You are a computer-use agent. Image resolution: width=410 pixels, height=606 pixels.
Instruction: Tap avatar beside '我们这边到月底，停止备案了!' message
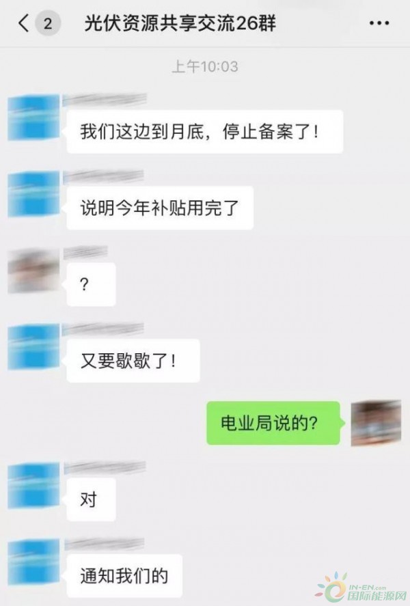pos(33,117)
